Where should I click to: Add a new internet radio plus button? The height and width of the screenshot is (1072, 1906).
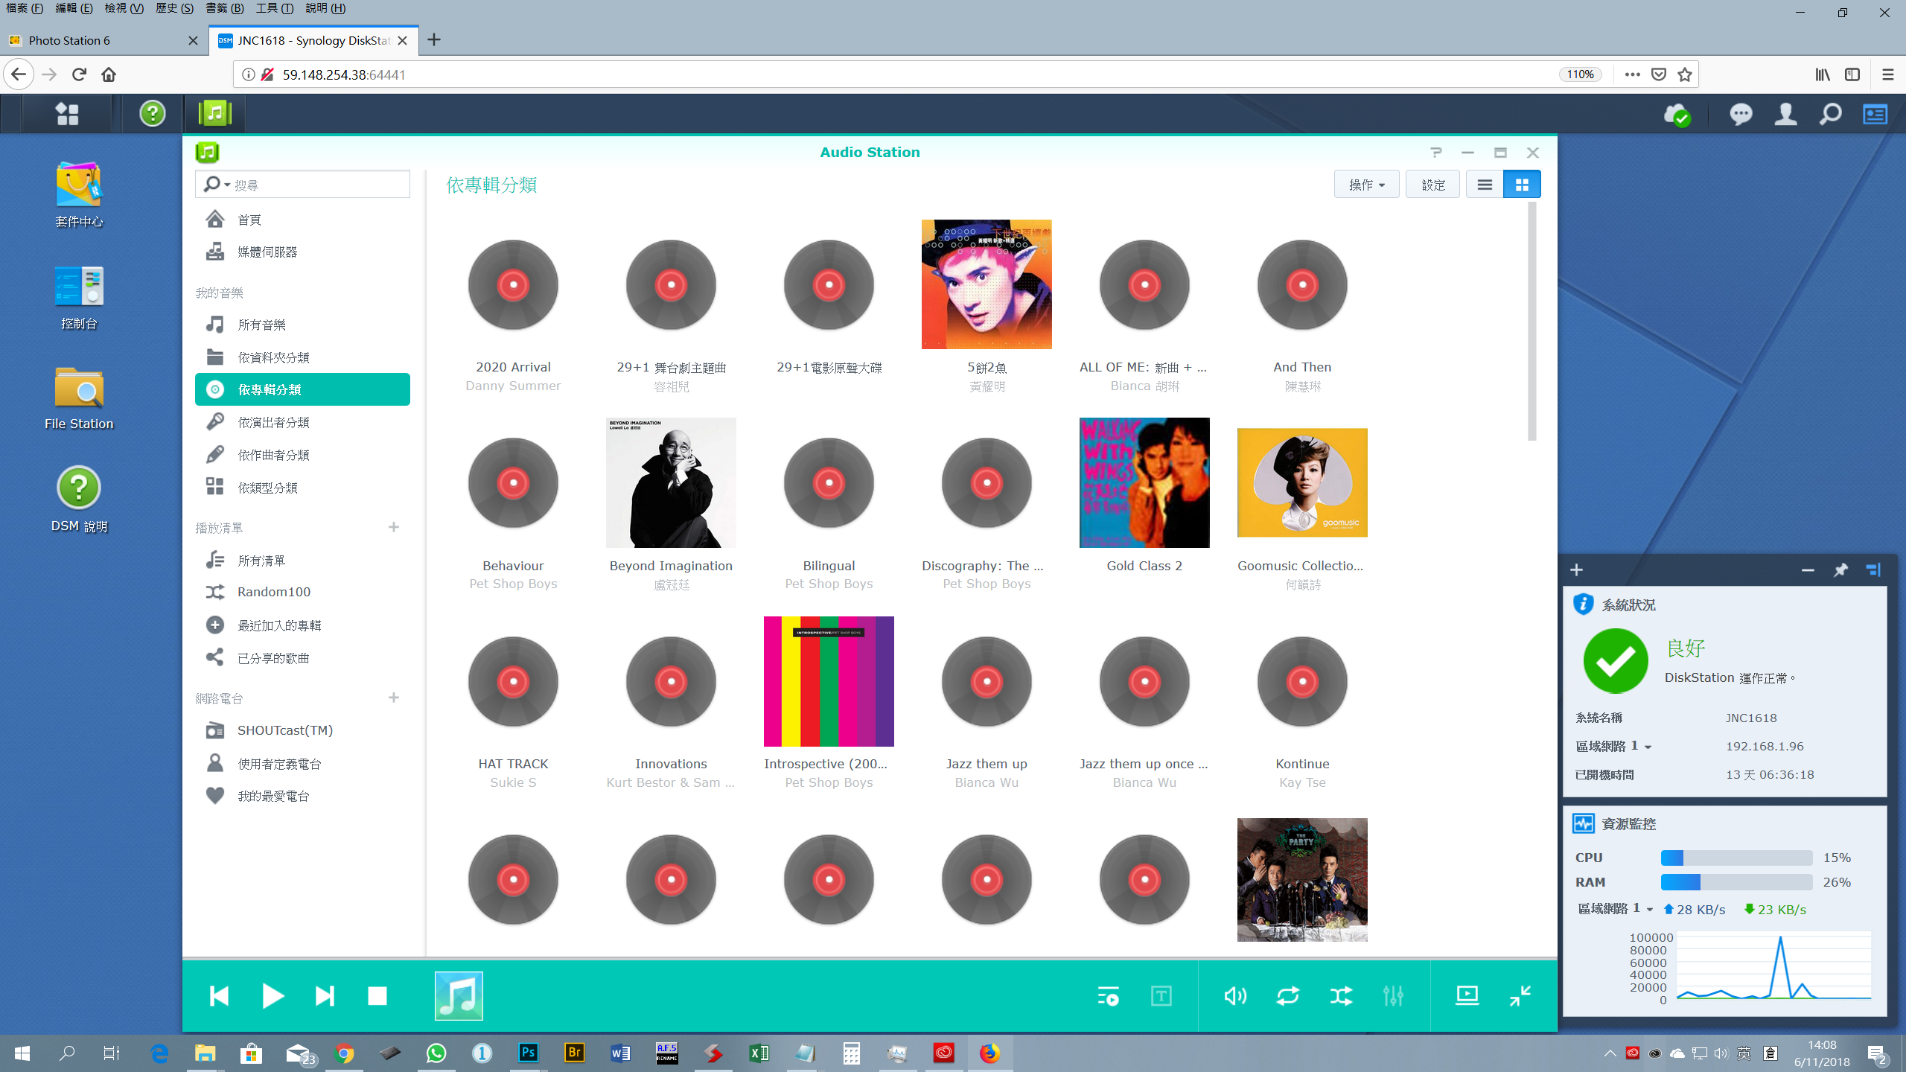tap(394, 698)
